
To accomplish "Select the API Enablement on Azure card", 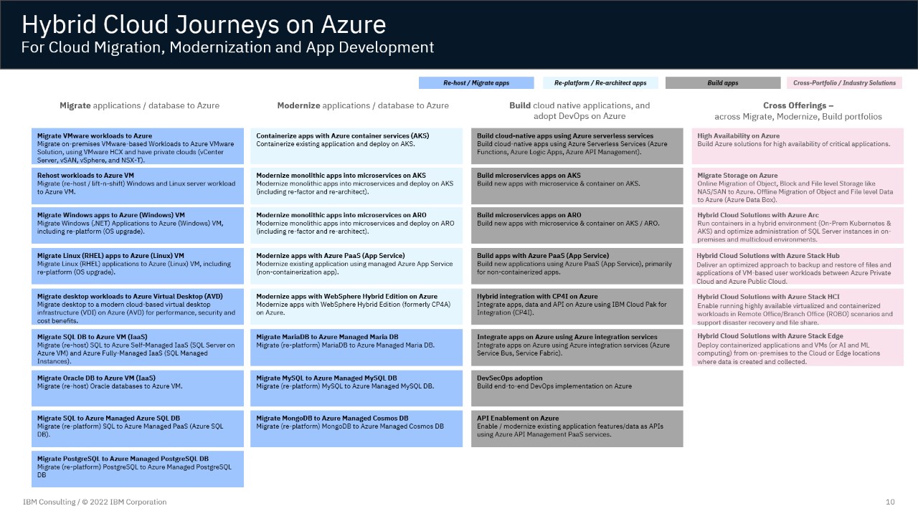I will point(577,429).
